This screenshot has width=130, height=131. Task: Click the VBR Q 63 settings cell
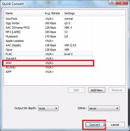(70, 45)
